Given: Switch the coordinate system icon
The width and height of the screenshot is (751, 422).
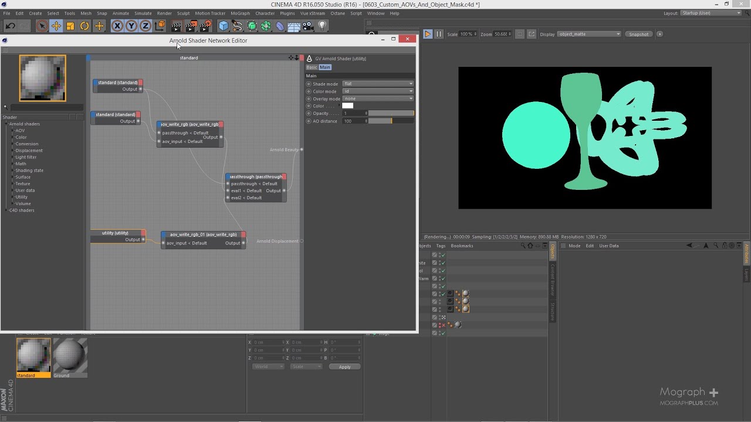Looking at the screenshot, I should coord(160,26).
